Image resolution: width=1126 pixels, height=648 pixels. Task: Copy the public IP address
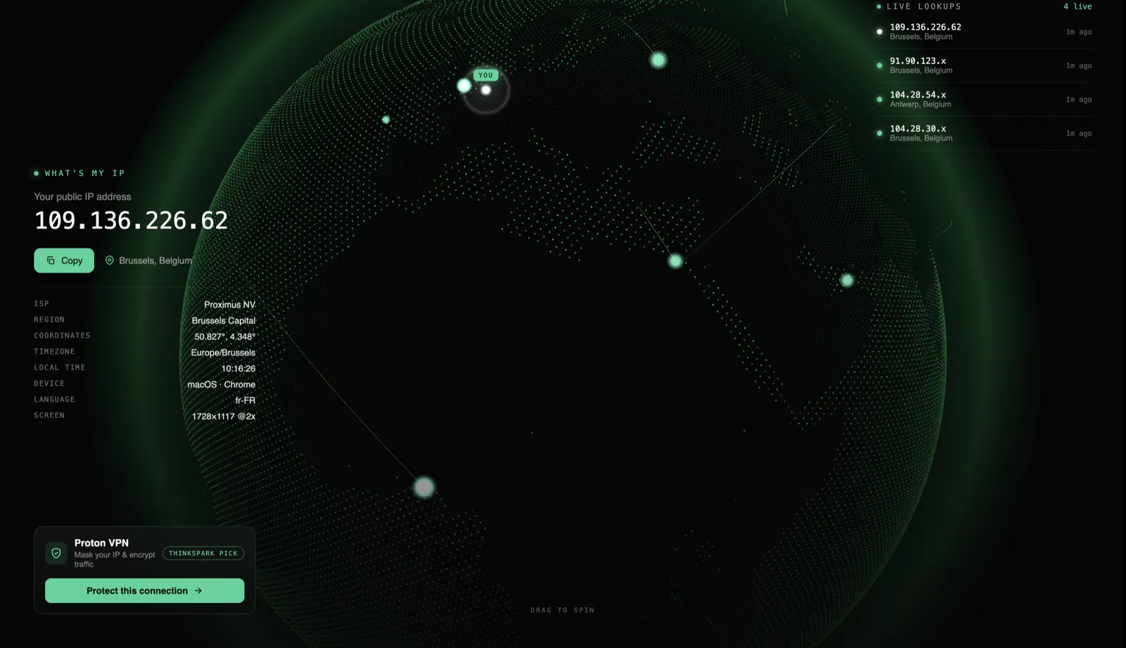(64, 260)
